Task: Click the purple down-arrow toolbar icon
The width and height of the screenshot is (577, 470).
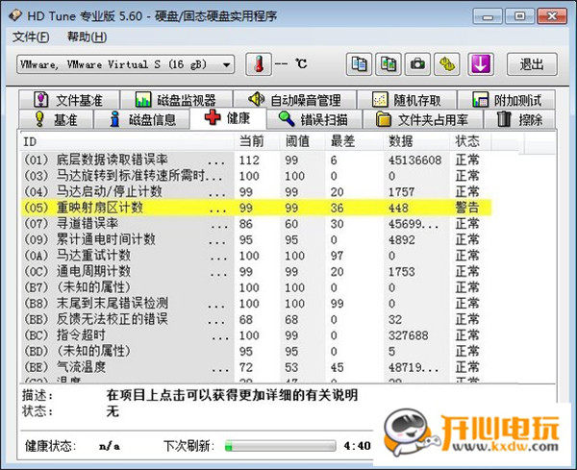Action: (x=480, y=64)
